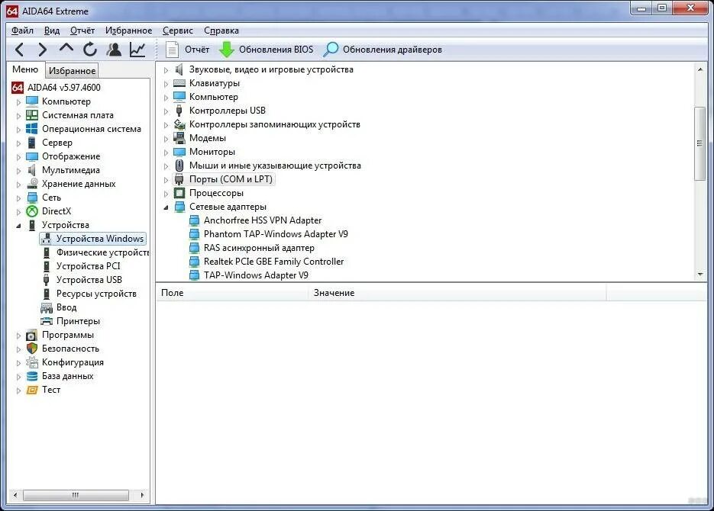Click the device list scroll down arrow

(700, 275)
